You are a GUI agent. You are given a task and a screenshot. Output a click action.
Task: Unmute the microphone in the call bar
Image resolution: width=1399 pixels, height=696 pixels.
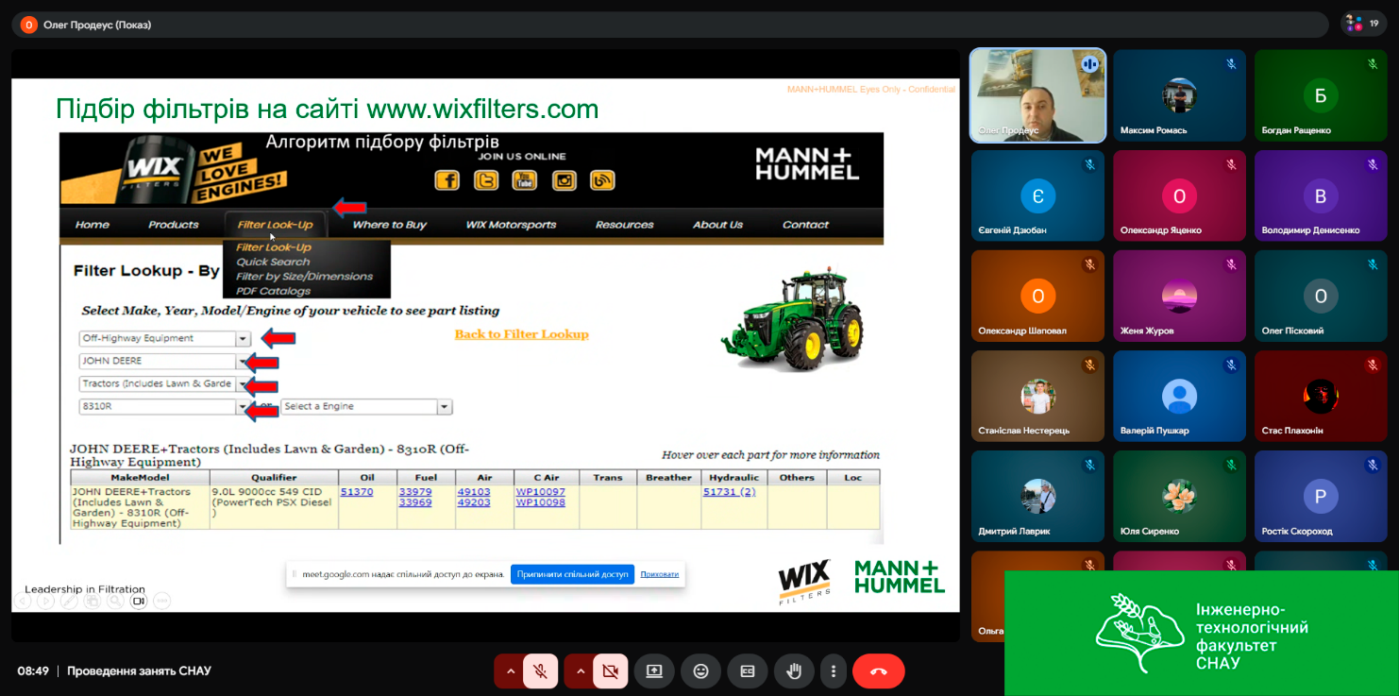(541, 671)
